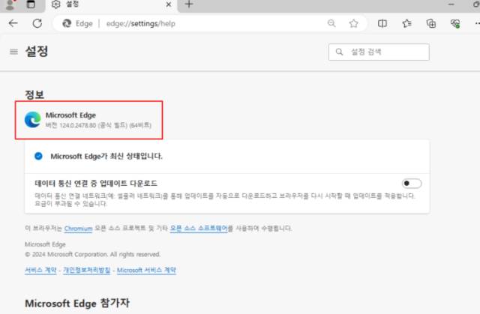Open the 서비스 계약 link
The width and height of the screenshot is (480, 314).
tap(40, 270)
